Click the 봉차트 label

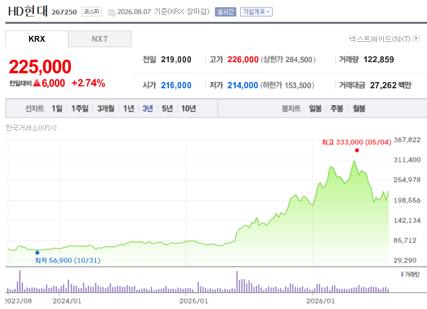[x=291, y=108]
